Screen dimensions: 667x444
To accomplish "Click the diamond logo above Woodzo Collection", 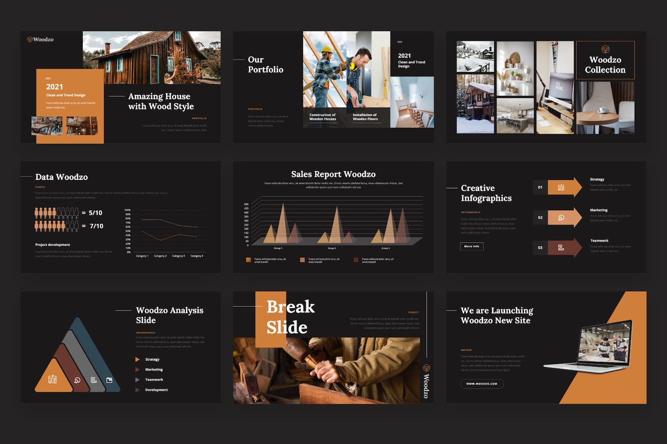I will 605,49.
